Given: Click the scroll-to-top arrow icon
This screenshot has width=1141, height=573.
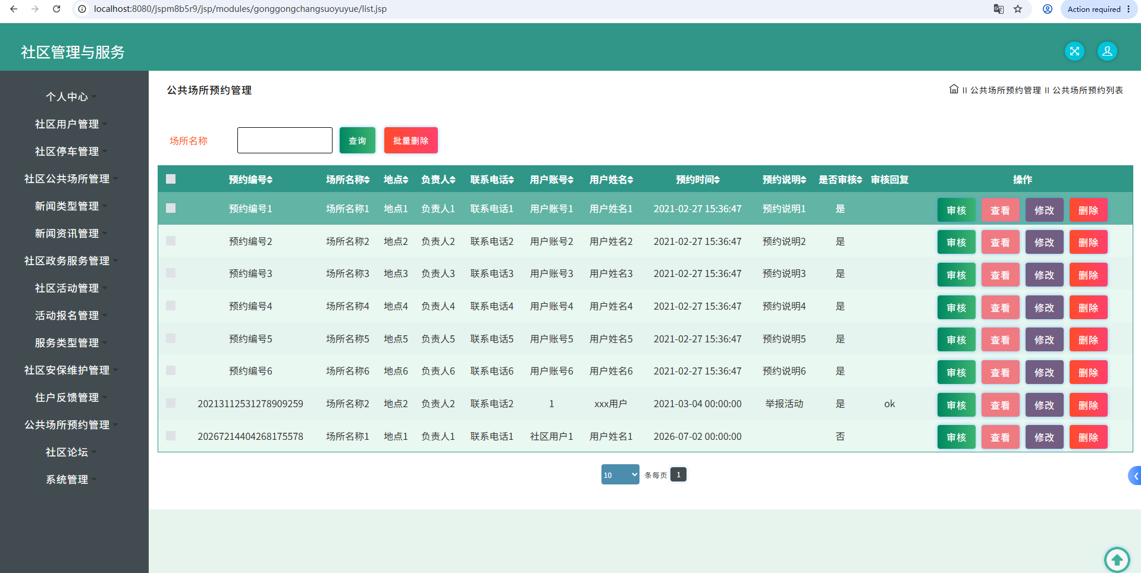Looking at the screenshot, I should [x=1117, y=559].
